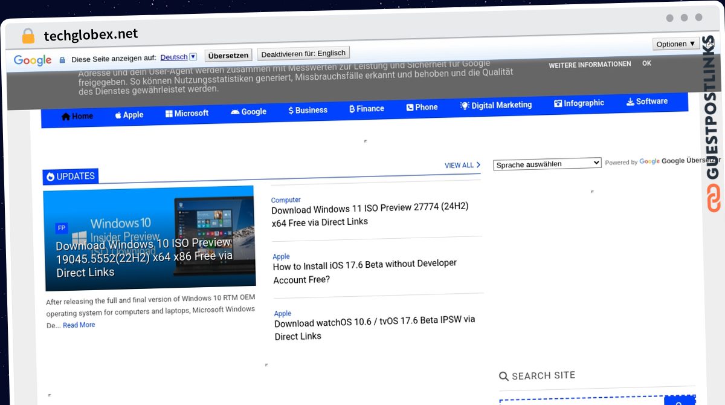The image size is (725, 405).
Task: Select Finance in the navigation bar
Action: point(367,109)
